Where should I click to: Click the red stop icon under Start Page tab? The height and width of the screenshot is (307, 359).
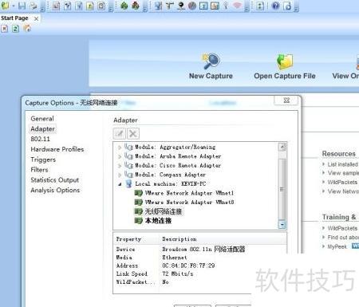[5, 29]
